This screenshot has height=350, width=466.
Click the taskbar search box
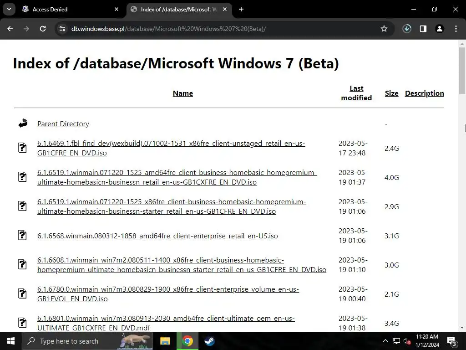[x=87, y=341]
